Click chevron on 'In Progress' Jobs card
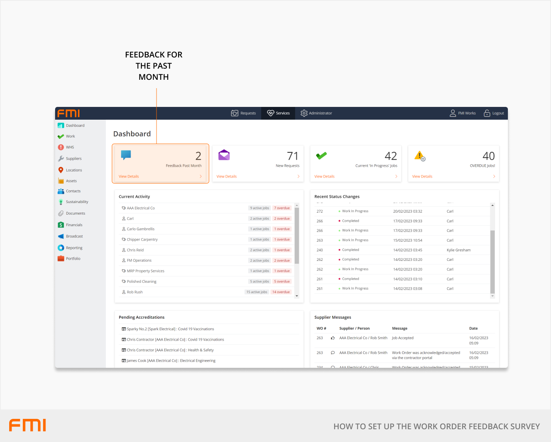Screen dimensions: 551x442 click(x=396, y=176)
